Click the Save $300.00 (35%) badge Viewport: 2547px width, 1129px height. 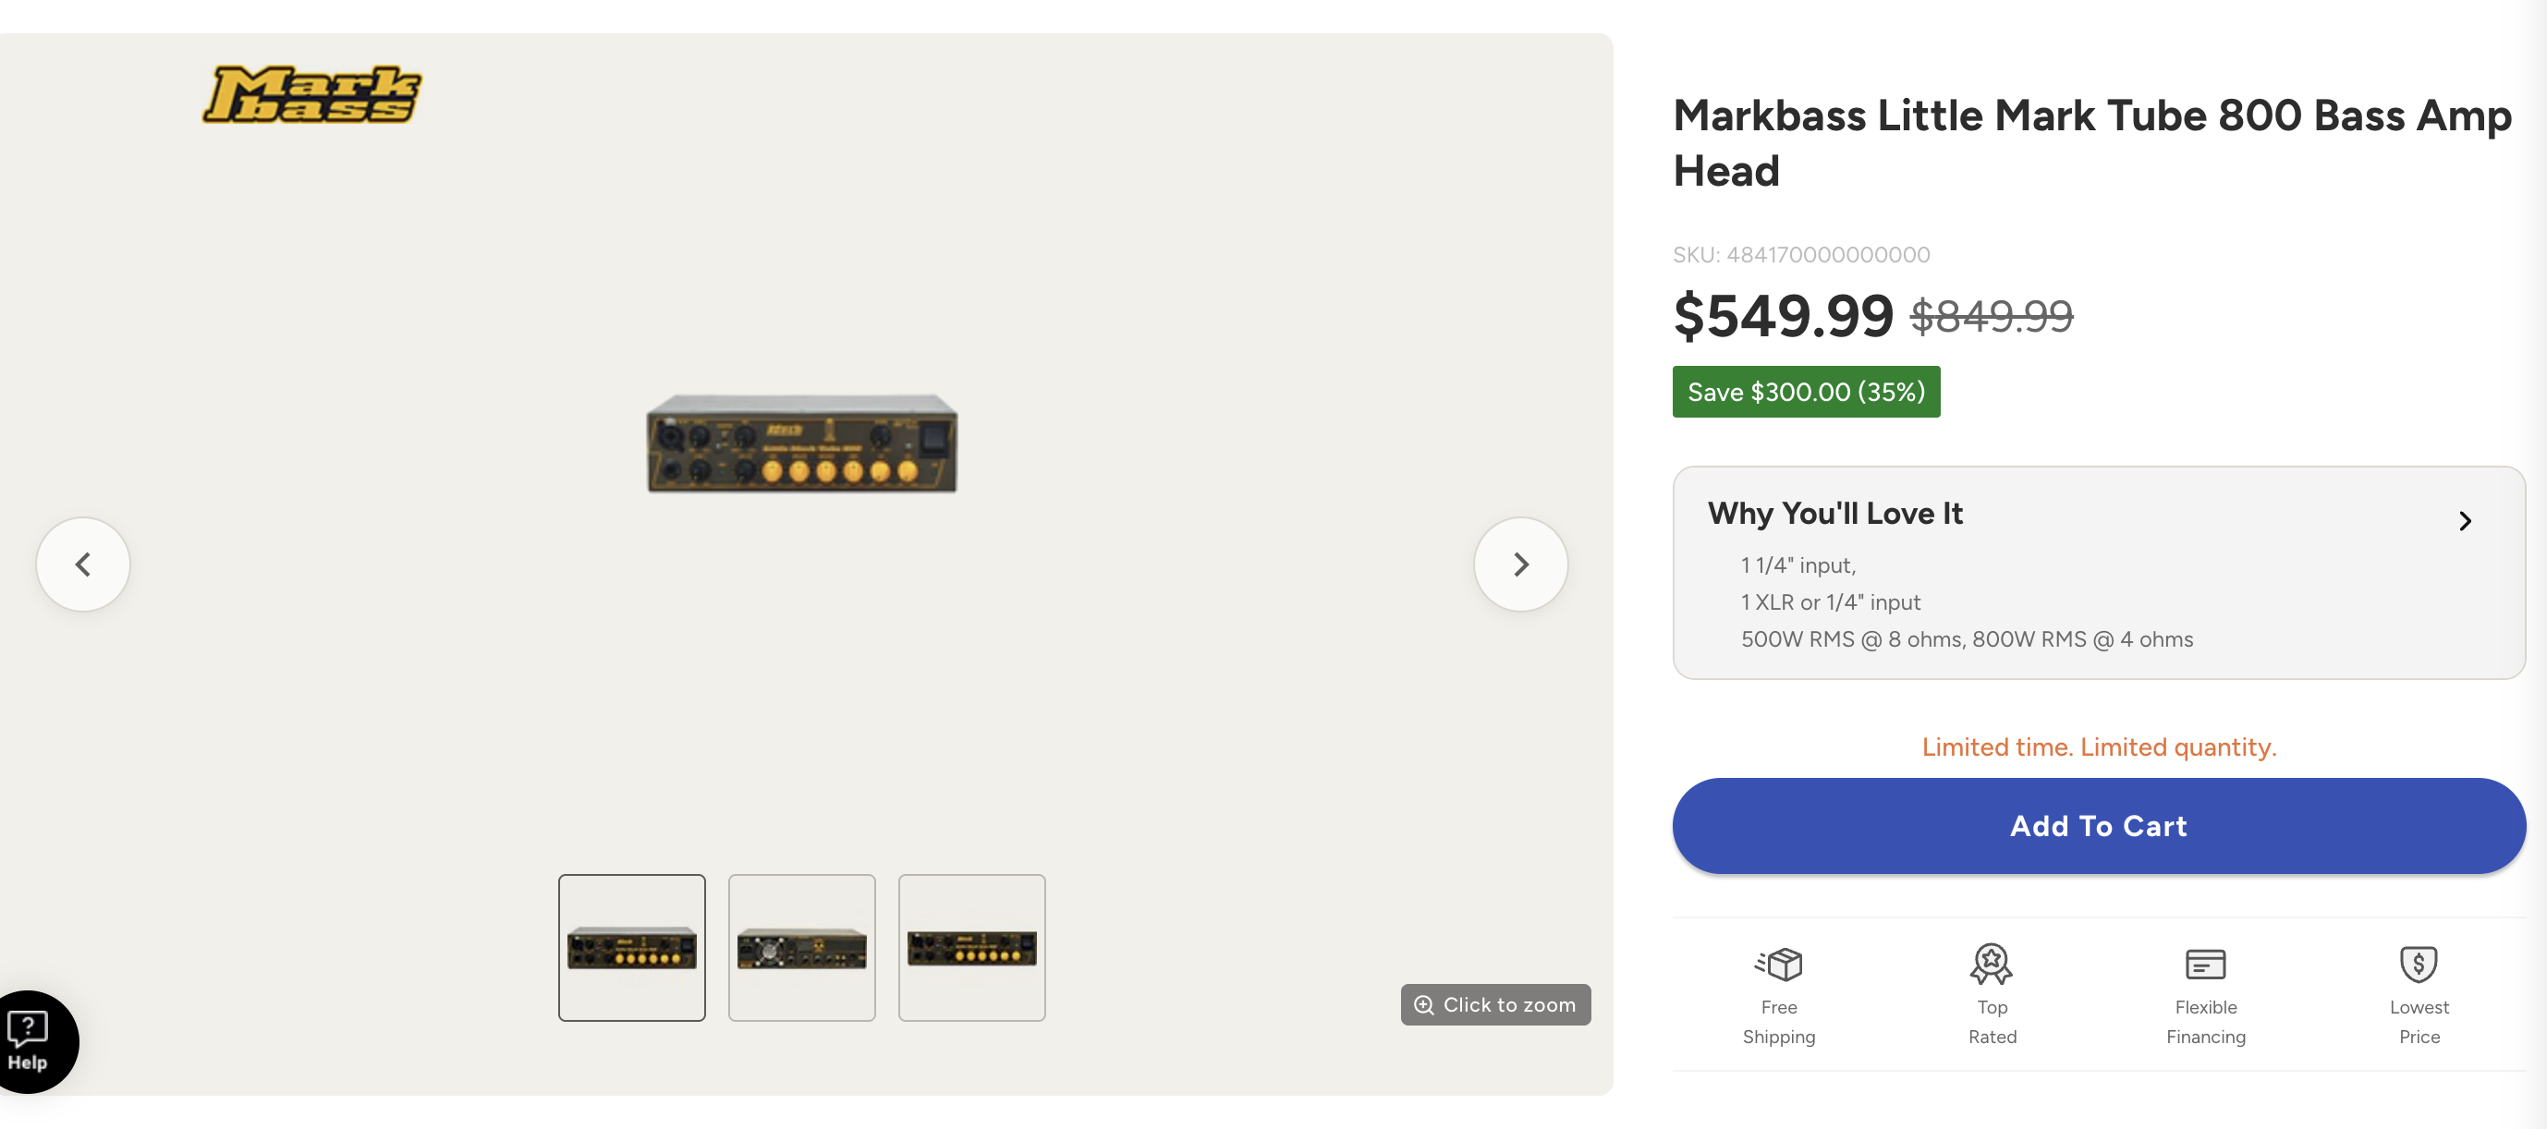coord(1806,392)
